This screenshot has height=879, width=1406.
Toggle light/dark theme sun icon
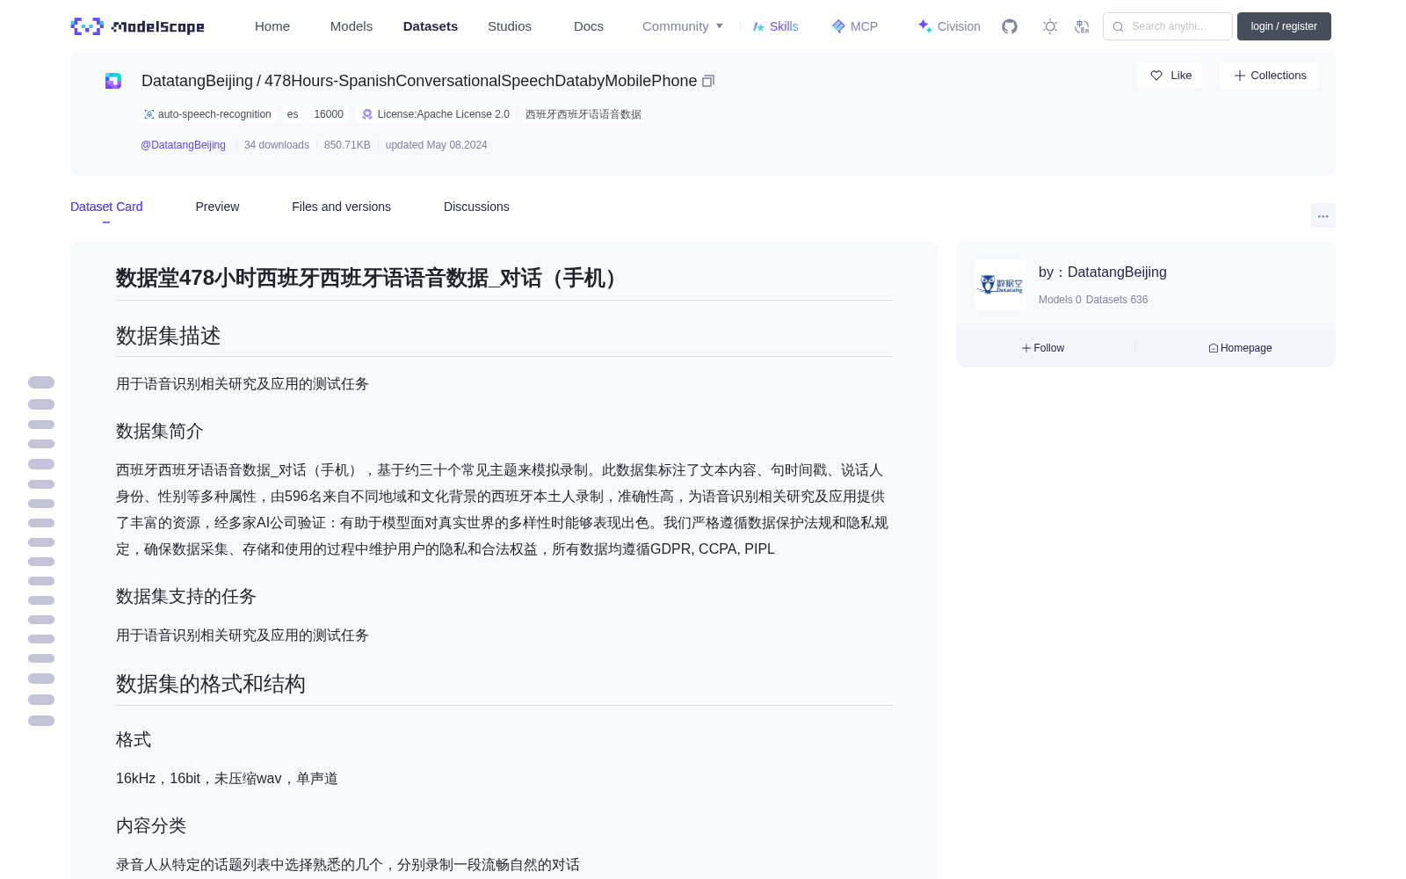[1050, 26]
